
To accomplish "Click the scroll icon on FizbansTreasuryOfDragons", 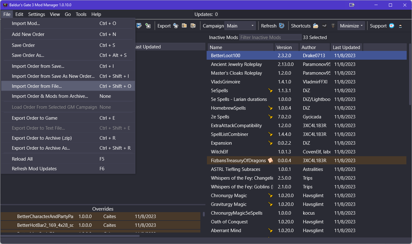I will tap(270, 161).
